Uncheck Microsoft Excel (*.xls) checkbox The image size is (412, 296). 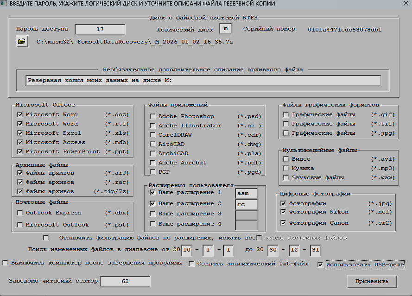(x=20, y=133)
